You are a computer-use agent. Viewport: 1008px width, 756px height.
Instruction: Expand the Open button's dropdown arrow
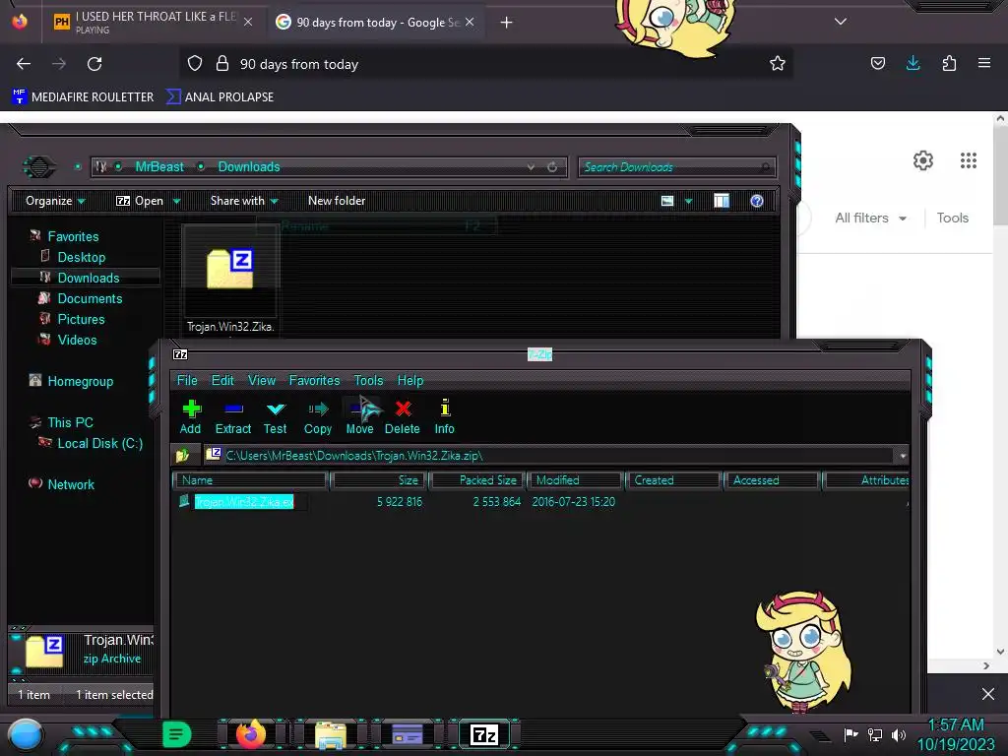click(x=176, y=201)
